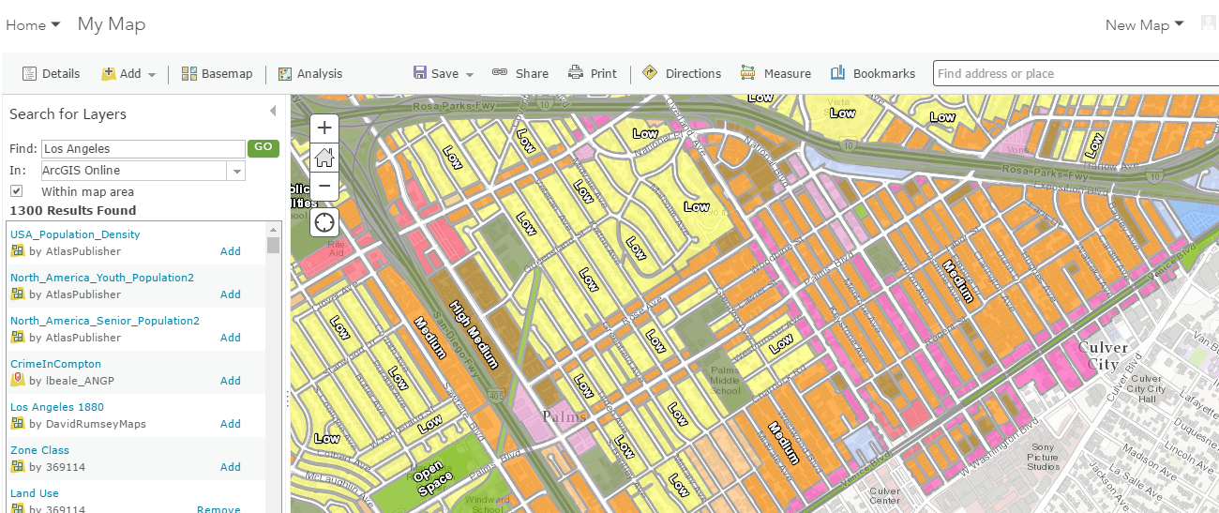Open North_America_Youth_Population2 layer link
The image size is (1219, 513).
pos(102,278)
